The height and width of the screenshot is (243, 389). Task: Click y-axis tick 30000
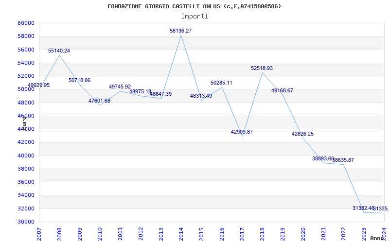[x=26, y=222]
